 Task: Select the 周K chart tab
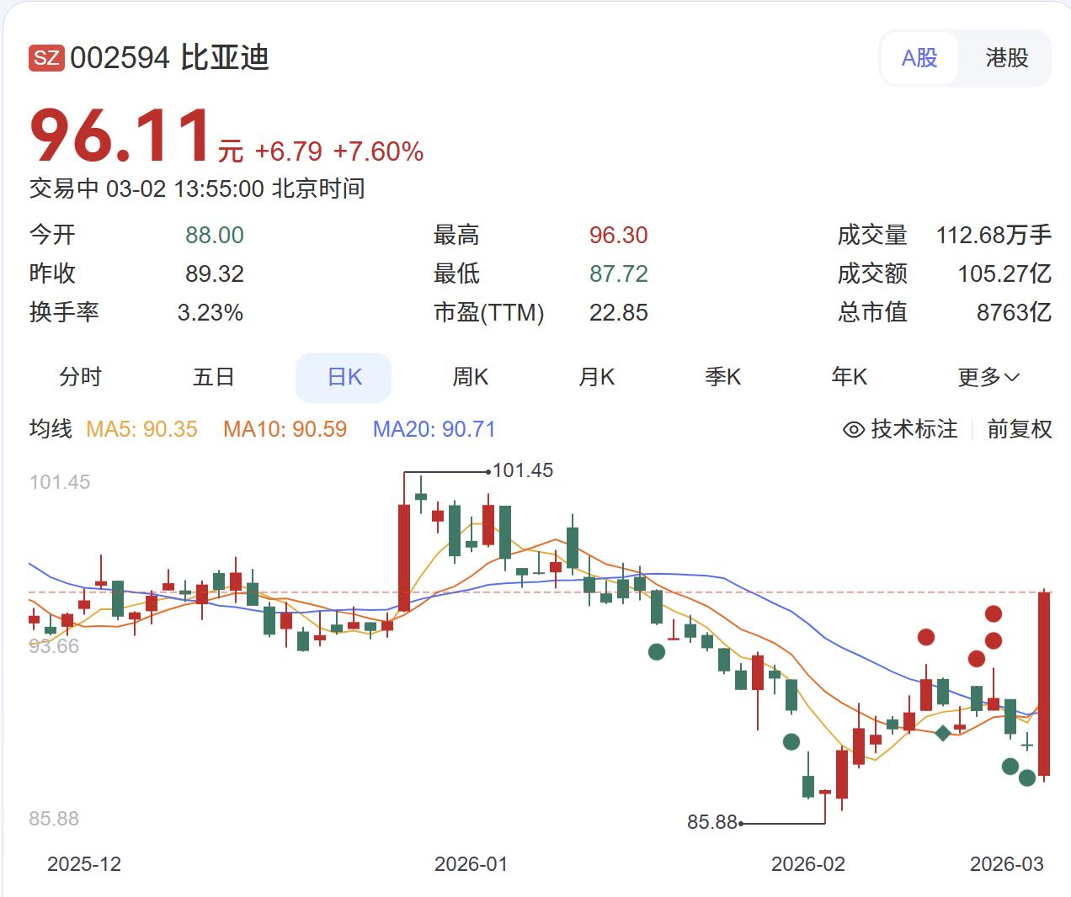(x=470, y=377)
